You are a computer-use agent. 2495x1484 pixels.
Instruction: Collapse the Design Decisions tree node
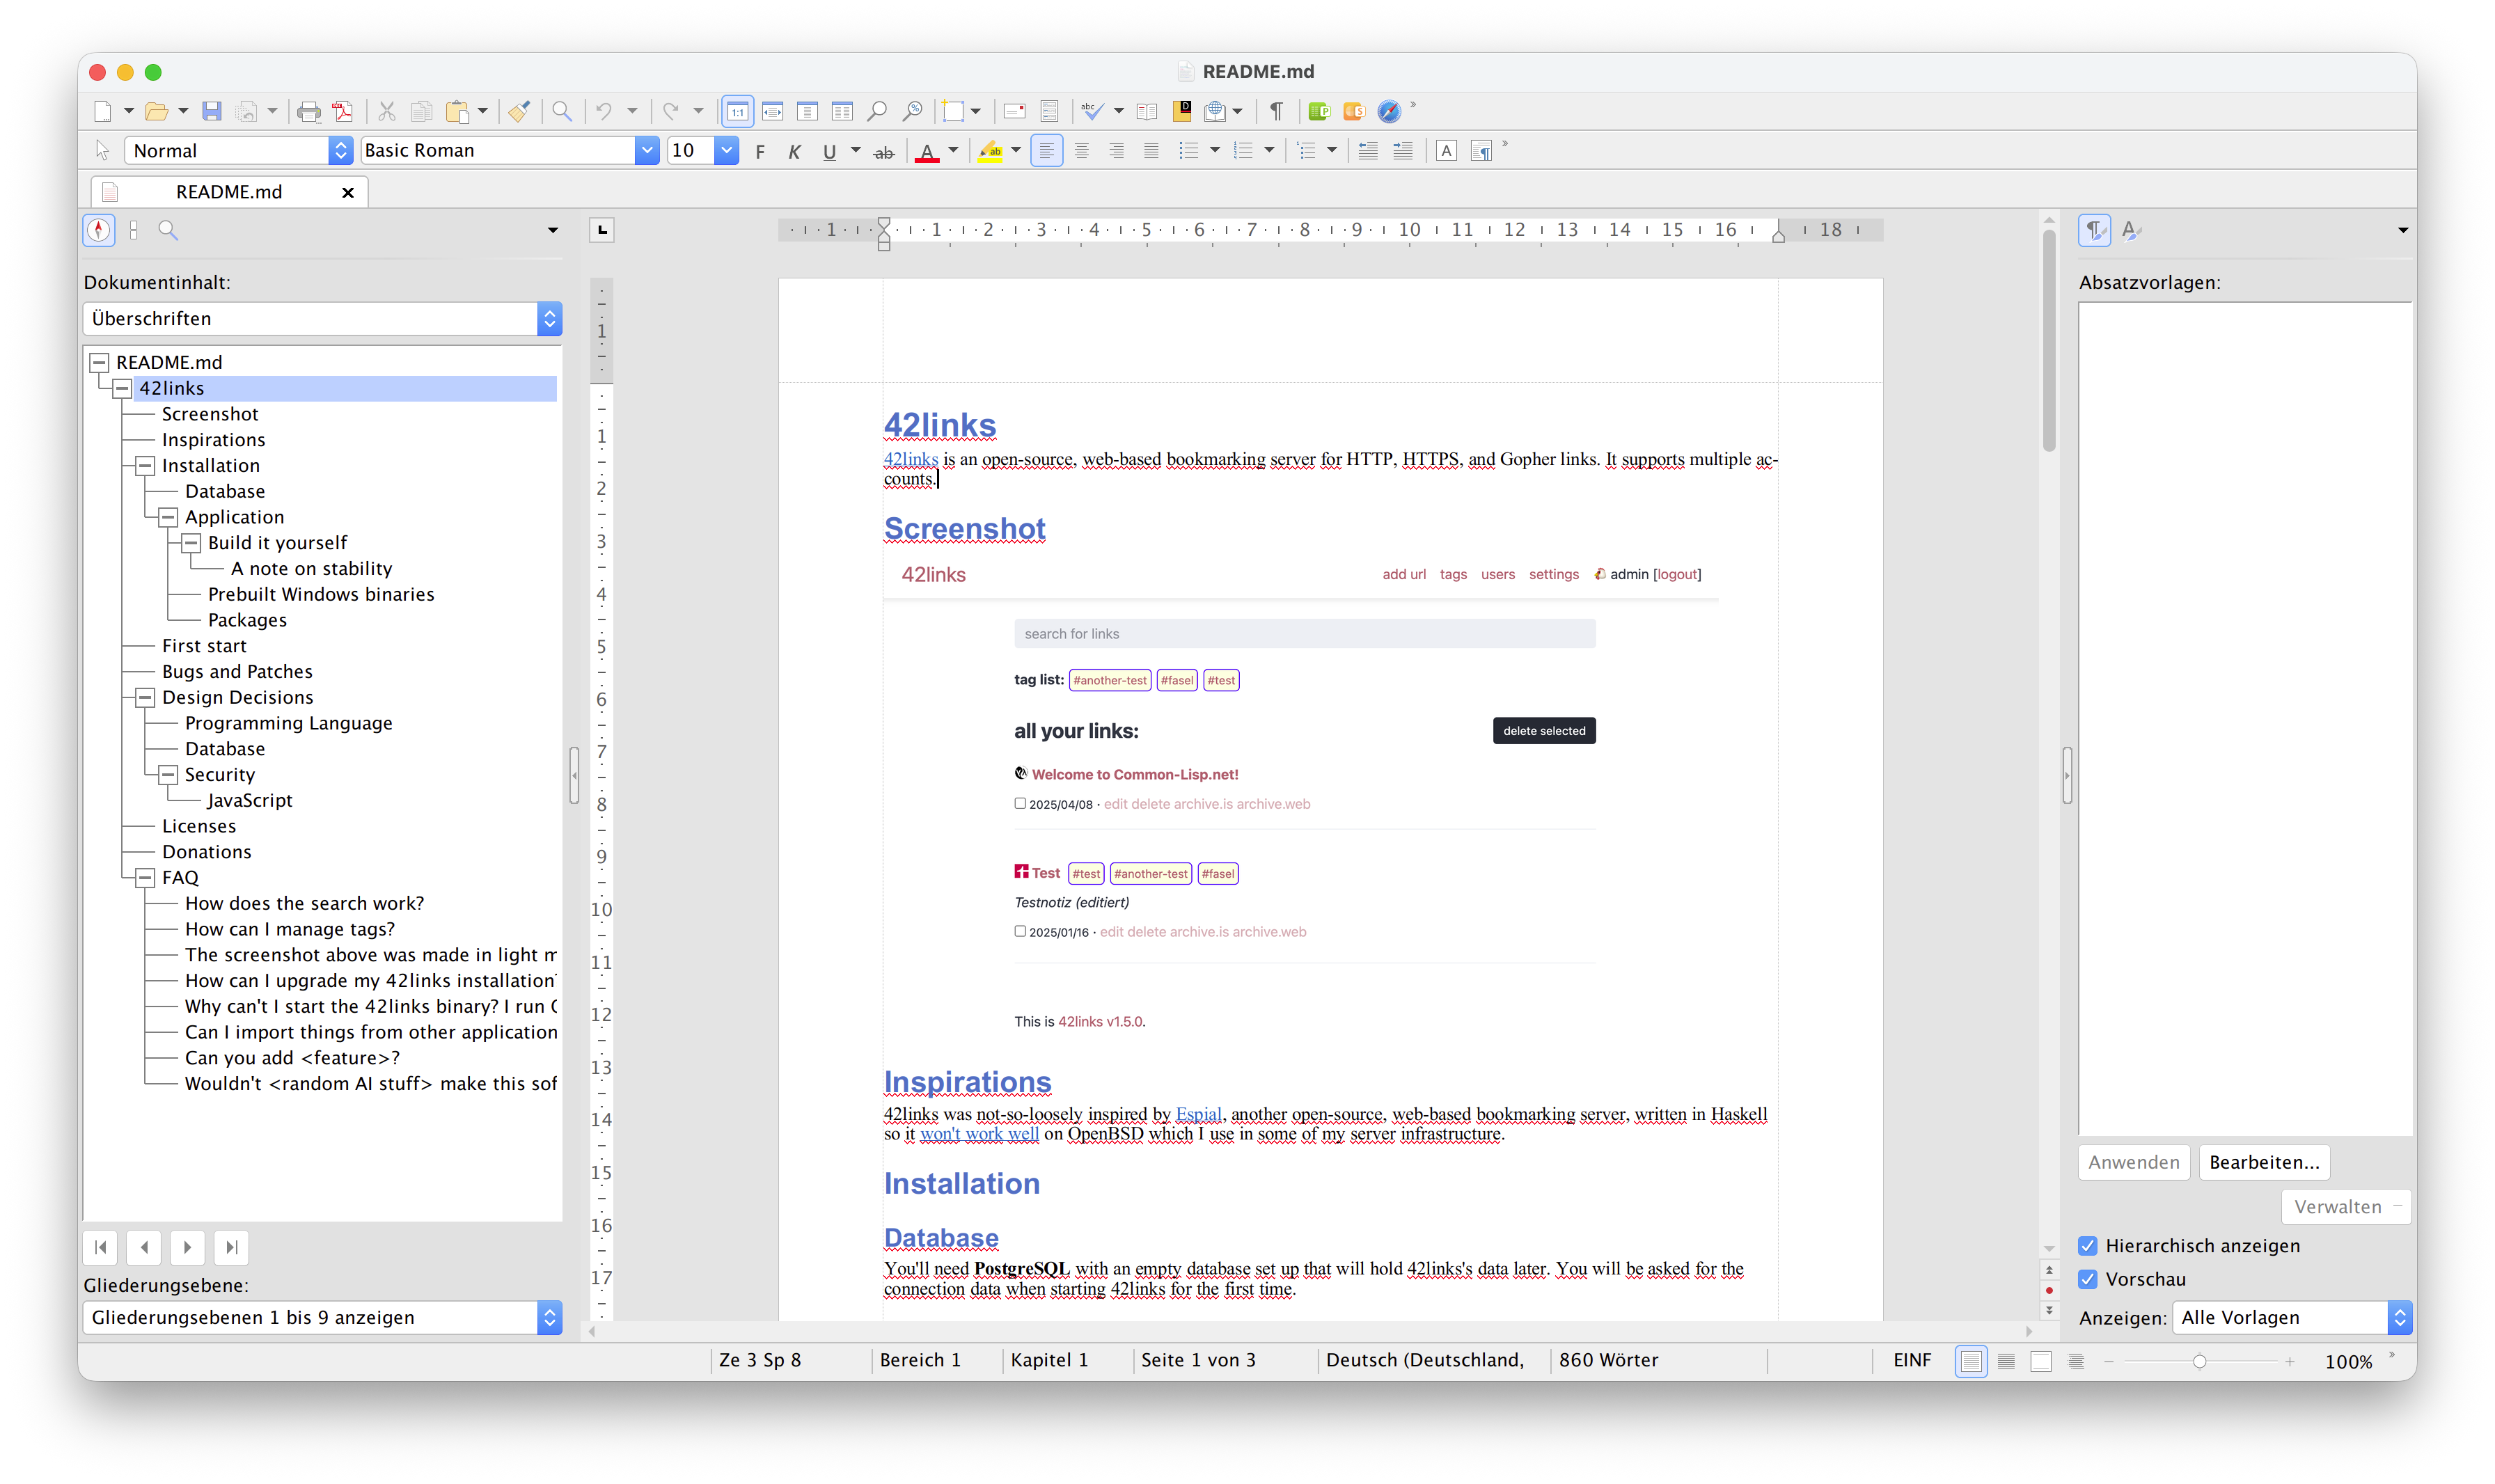[145, 698]
